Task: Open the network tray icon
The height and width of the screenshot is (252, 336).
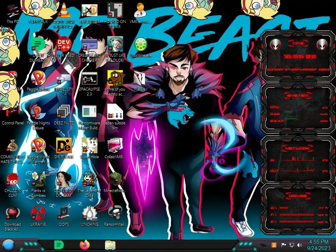Action: 291,245
